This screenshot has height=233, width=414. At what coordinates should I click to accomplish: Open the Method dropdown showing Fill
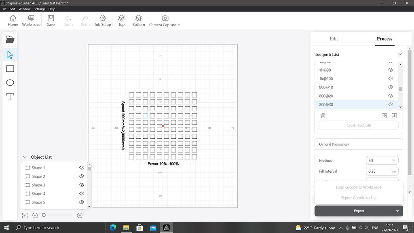click(382, 160)
